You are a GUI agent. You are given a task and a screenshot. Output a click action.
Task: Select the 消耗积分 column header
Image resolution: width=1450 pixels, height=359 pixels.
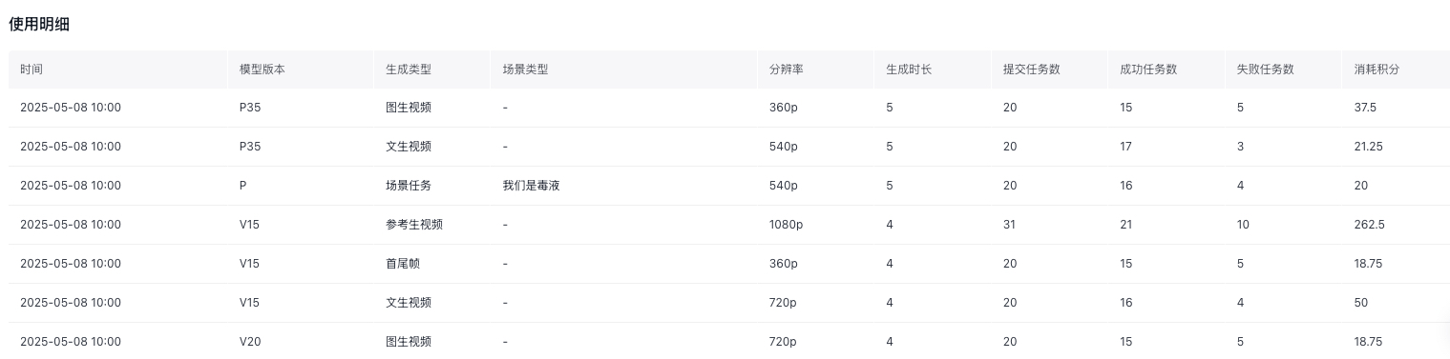[x=1376, y=70]
